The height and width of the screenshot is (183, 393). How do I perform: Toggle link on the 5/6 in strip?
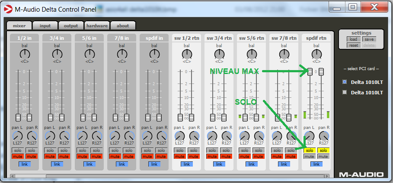click(89, 164)
